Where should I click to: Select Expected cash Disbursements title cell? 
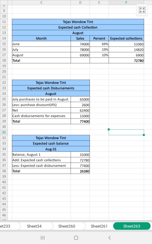click(51, 88)
